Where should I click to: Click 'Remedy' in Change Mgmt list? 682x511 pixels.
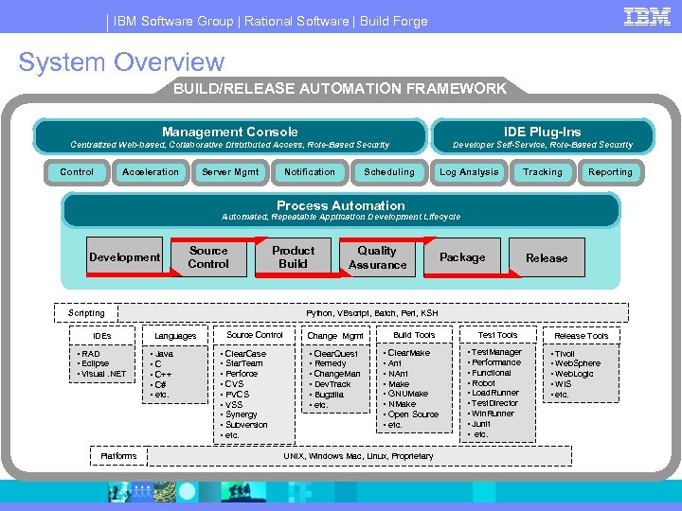(x=331, y=363)
